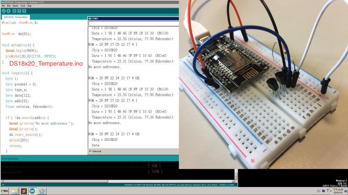Click the Windows Start button
The width and height of the screenshot is (348, 195).
click(4, 191)
